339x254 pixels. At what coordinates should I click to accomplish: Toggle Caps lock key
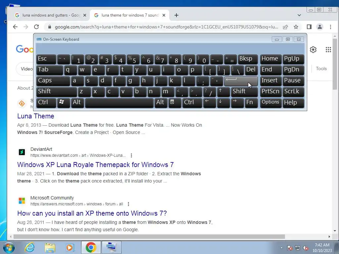53,81
